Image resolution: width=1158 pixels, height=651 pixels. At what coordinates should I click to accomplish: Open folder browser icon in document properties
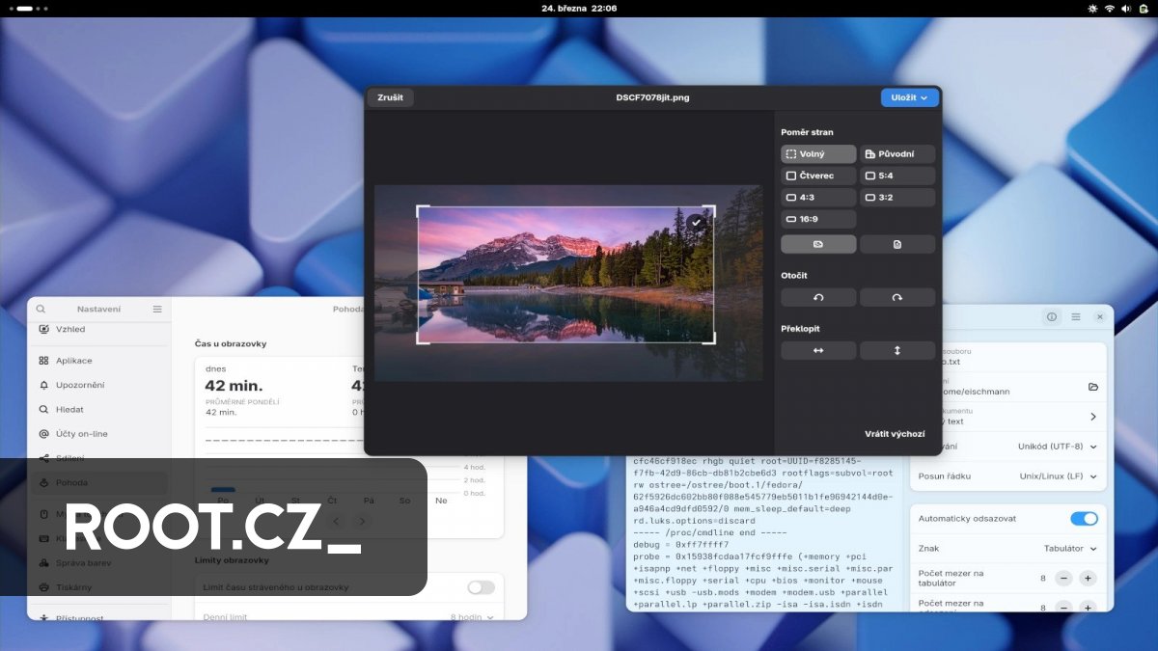click(x=1094, y=389)
